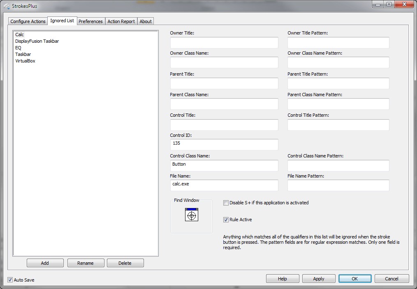Screen dimensions: 417x289
Task: Click the Add button
Action: [x=45, y=263]
